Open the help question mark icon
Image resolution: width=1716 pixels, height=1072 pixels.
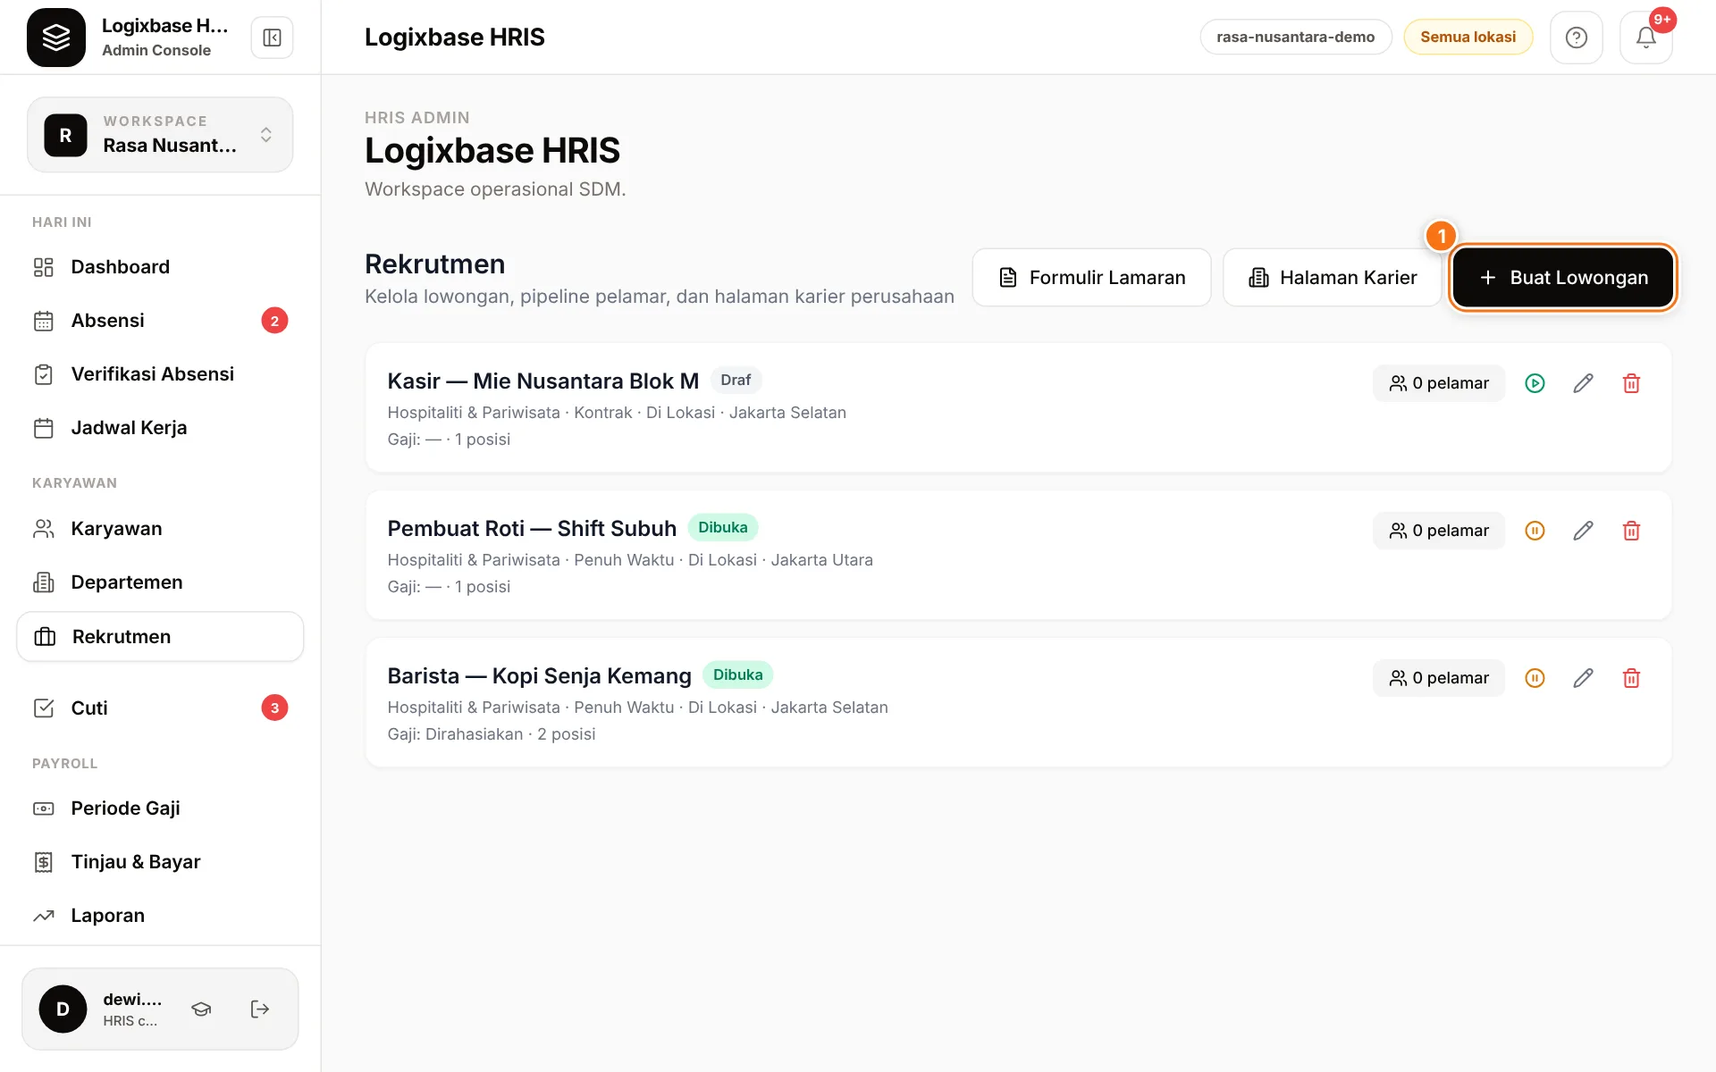[1576, 38]
